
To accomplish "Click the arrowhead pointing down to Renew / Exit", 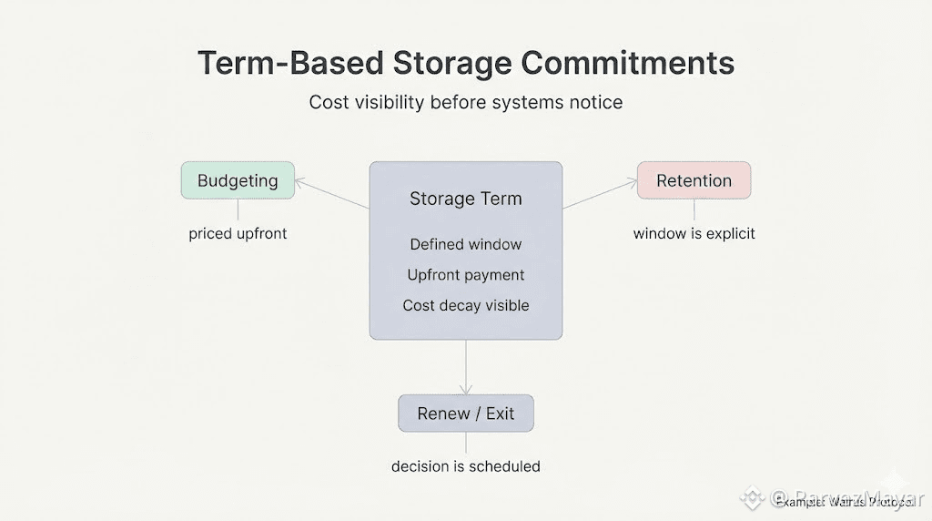I will tap(466, 390).
